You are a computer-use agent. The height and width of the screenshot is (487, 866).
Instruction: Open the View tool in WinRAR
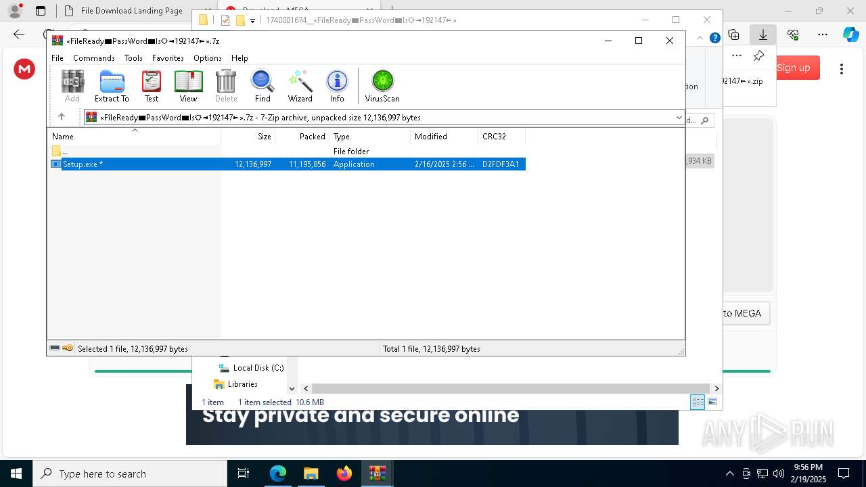tap(188, 86)
